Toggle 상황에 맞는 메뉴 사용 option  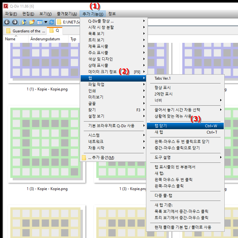click(x=185, y=116)
